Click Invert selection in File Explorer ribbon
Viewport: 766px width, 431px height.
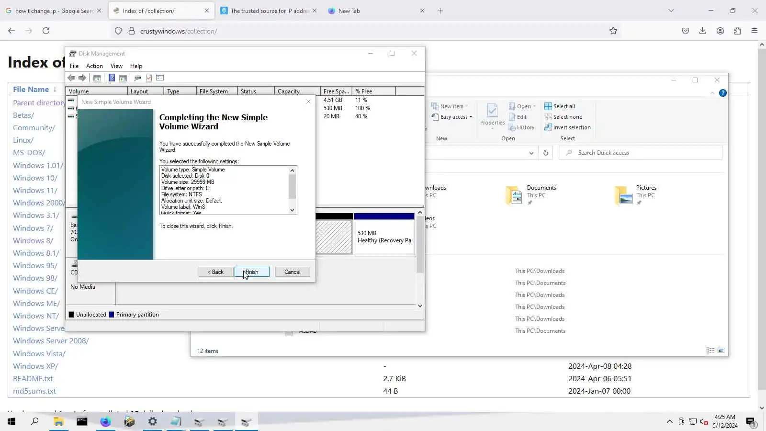567,127
